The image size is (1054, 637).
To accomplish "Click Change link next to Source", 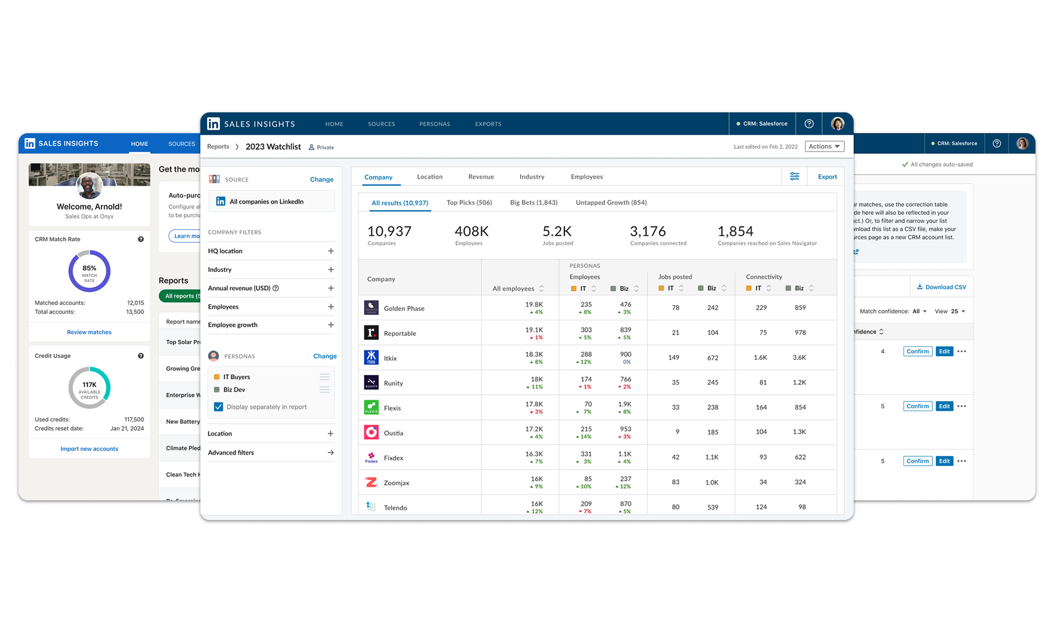I will (321, 180).
